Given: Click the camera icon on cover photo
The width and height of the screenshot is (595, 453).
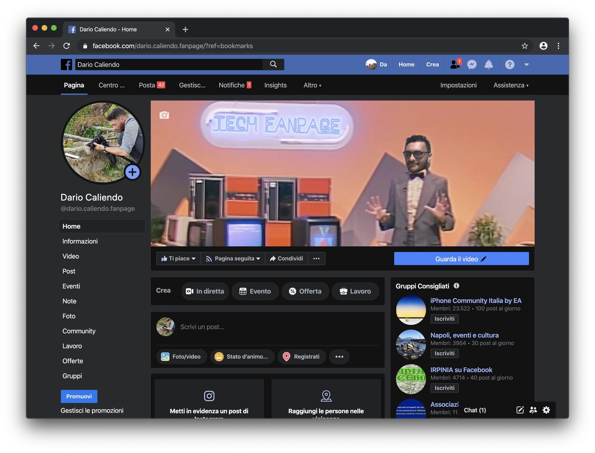Looking at the screenshot, I should tap(164, 115).
